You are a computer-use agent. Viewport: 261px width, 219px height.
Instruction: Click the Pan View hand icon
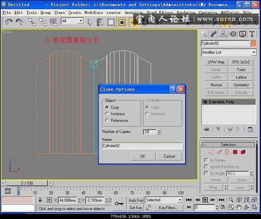pyautogui.click(x=239, y=207)
